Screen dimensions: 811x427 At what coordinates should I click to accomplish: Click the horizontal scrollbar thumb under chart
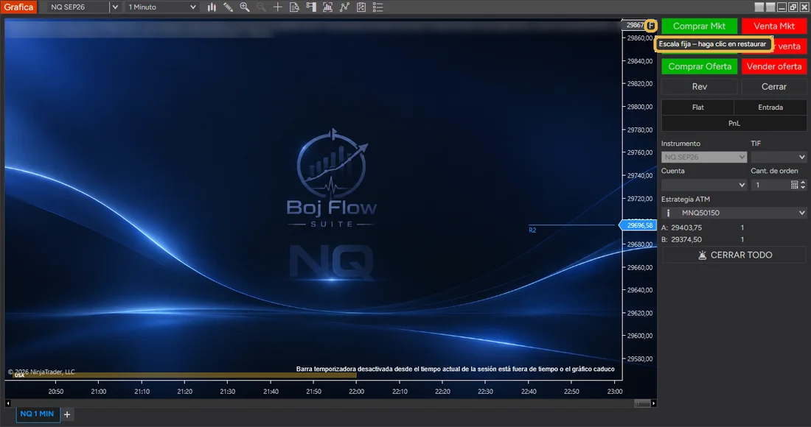point(642,403)
